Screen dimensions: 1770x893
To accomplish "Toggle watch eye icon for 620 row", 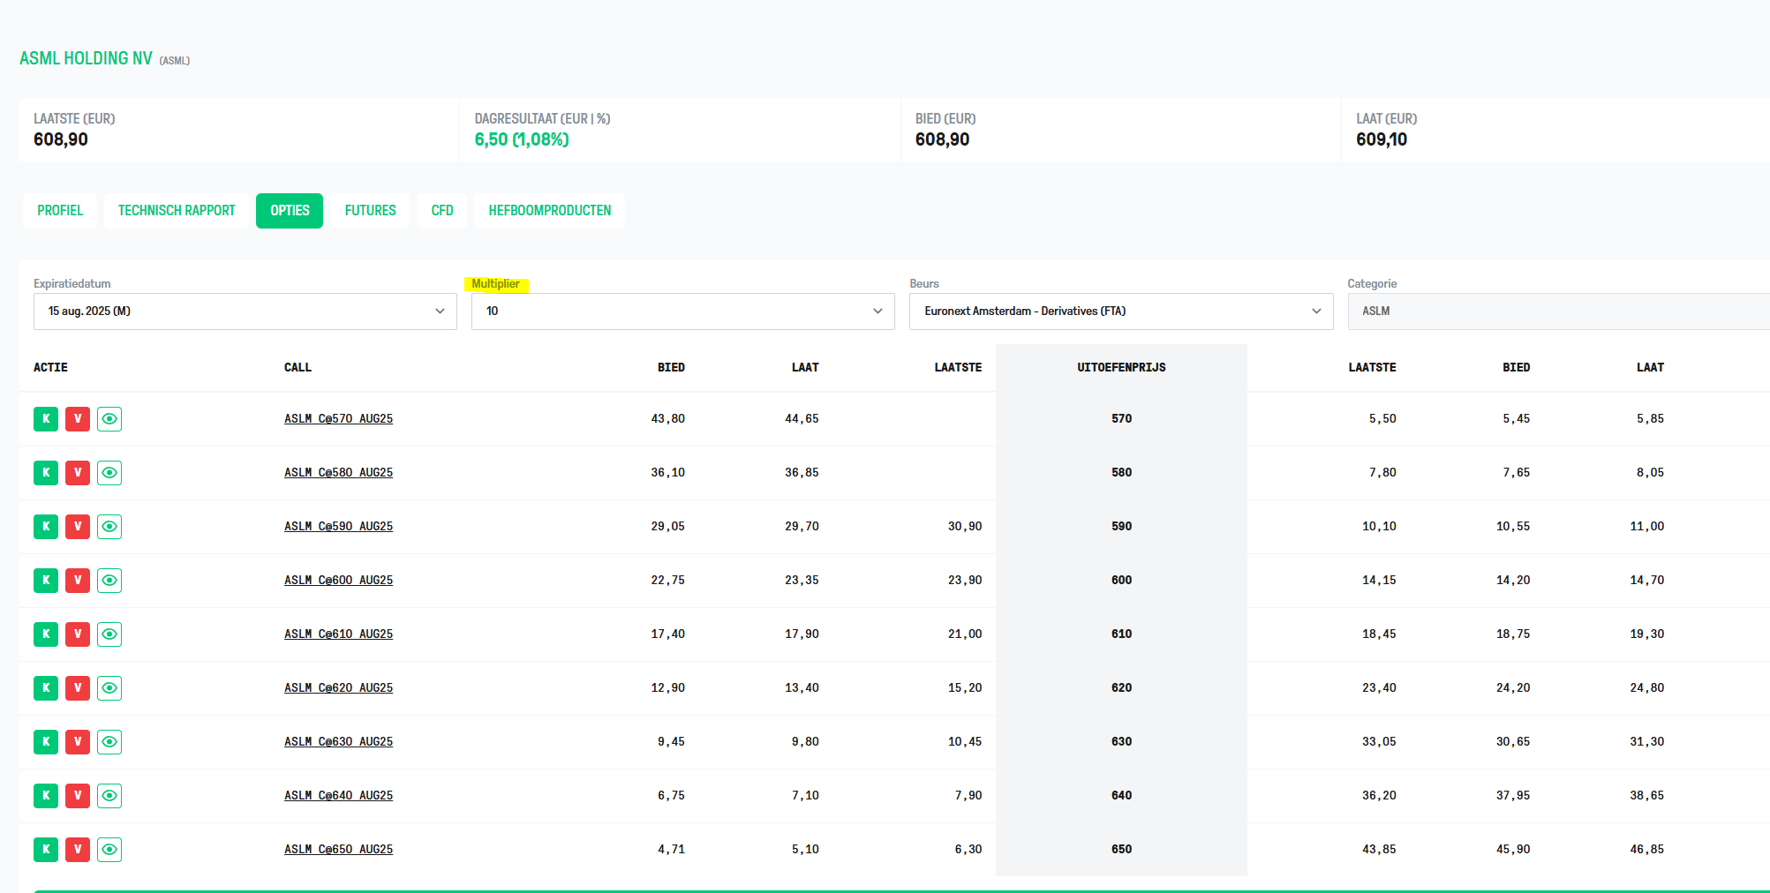I will coord(109,688).
